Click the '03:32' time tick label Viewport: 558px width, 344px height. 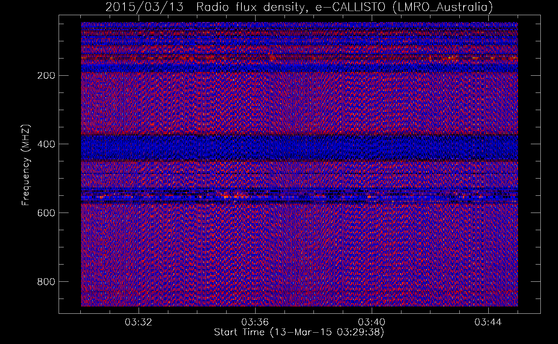pos(139,322)
